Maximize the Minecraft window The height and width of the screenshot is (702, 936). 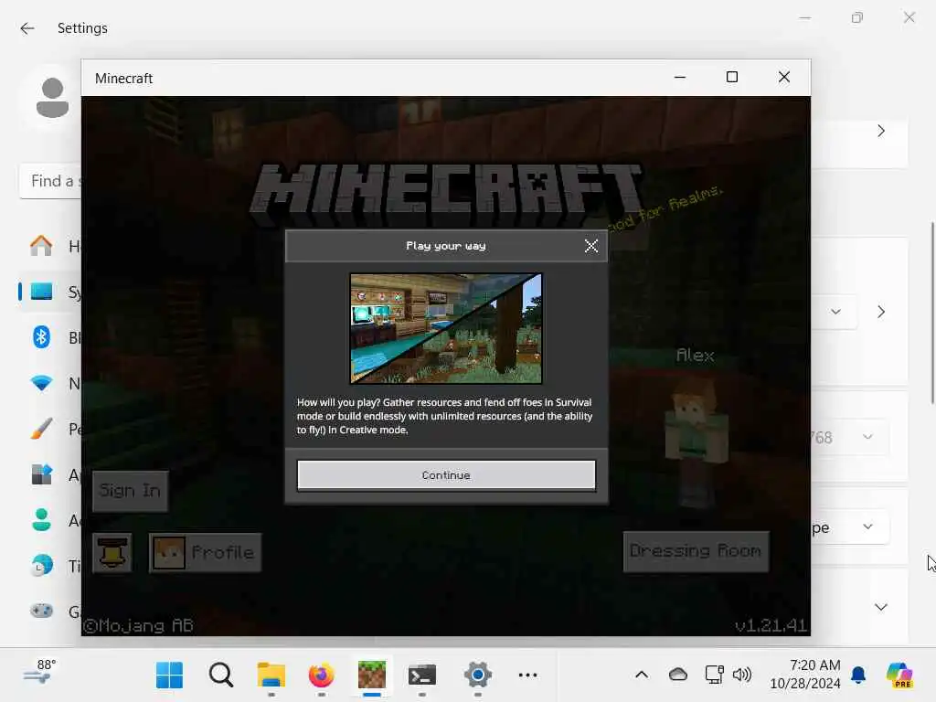[x=732, y=78]
